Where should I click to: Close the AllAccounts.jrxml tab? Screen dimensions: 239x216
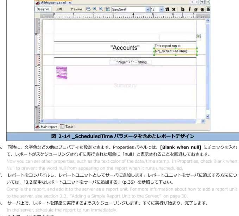click(x=70, y=3)
